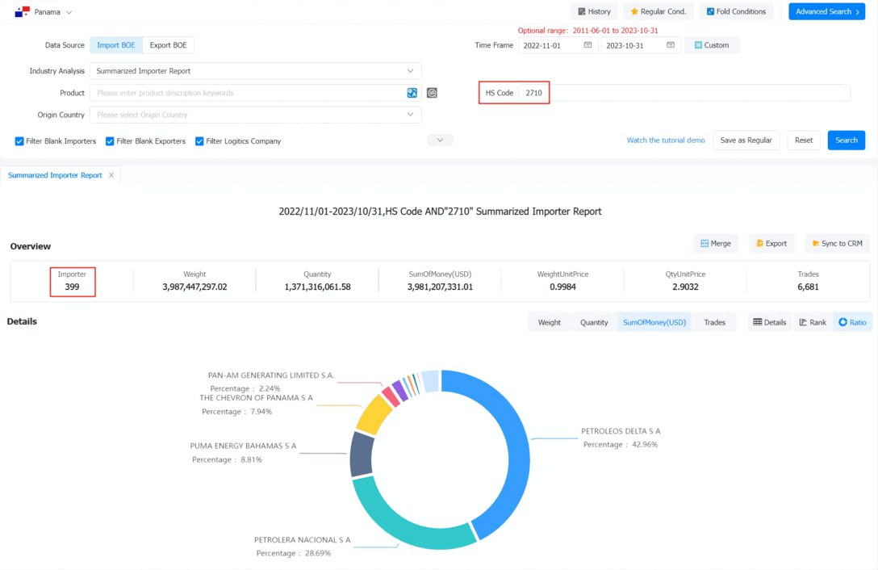Show the Weight metric chart
Screen dimensions: 878x570
550,322
